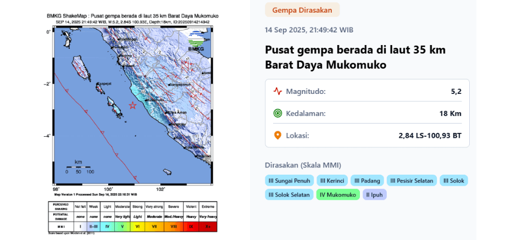Select the IV Mukomuko intensity tag
This screenshot has width=511, height=240.
point(338,194)
